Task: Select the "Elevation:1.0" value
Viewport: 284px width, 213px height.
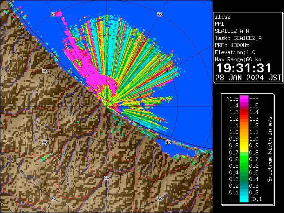Action: 235,52
